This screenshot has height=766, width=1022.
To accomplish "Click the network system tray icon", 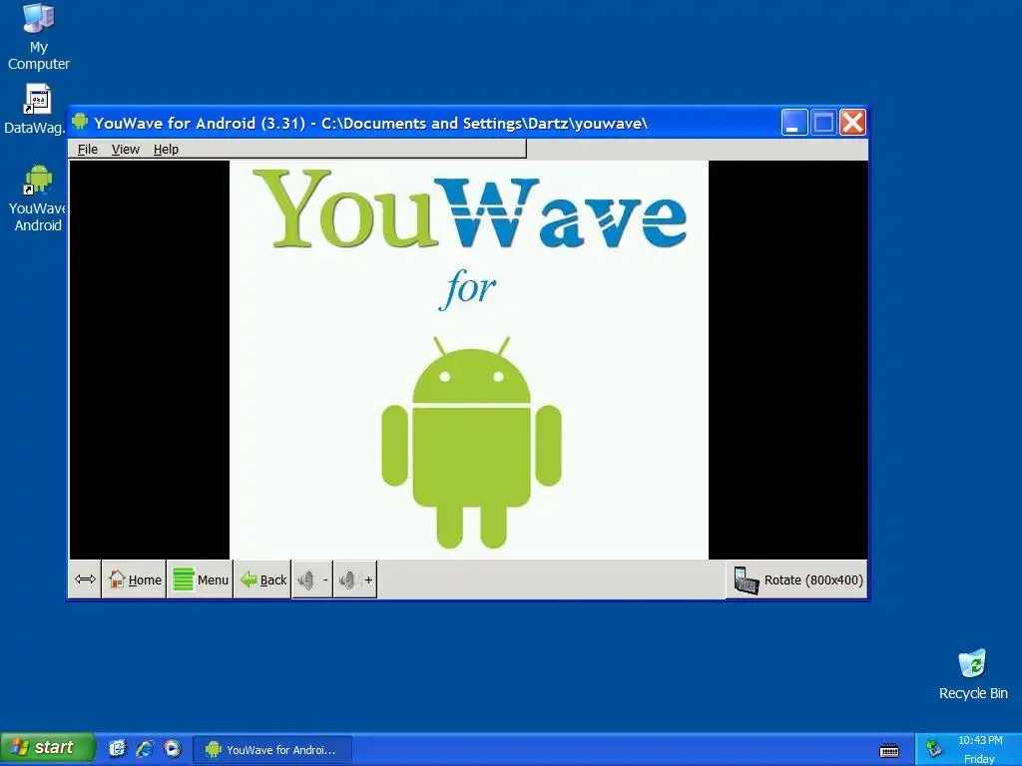I will pyautogui.click(x=934, y=748).
